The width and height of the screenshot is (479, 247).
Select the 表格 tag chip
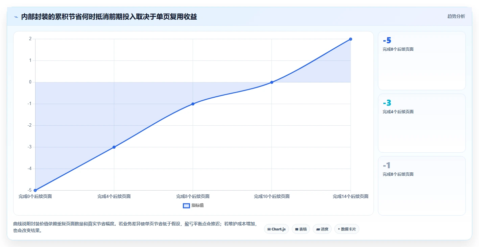coord(301,229)
